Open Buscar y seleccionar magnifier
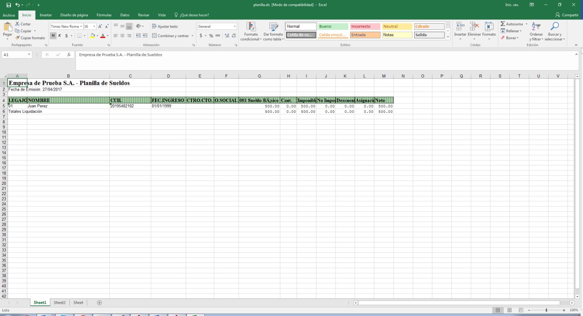 [554, 27]
